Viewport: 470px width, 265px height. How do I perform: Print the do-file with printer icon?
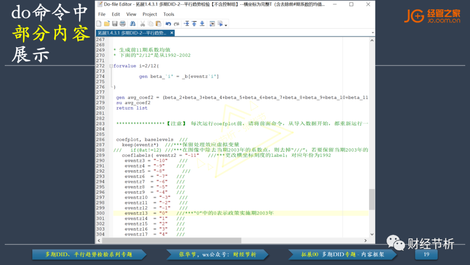pyautogui.click(x=123, y=24)
